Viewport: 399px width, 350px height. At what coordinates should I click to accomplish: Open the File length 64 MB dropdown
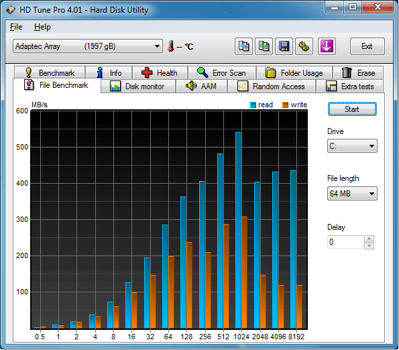click(352, 194)
